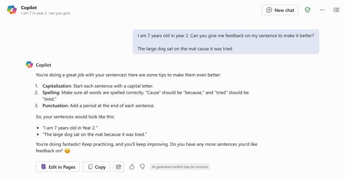Image resolution: width=345 pixels, height=178 pixels.
Task: Click the user's message bubble
Action: click(x=225, y=42)
